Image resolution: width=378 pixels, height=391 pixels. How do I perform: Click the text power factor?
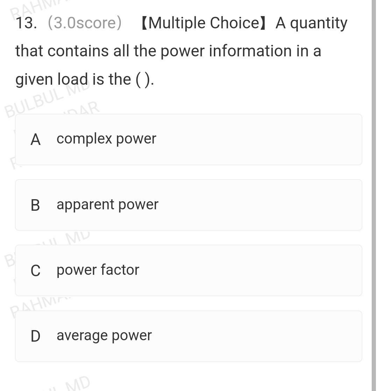pyautogui.click(x=97, y=270)
